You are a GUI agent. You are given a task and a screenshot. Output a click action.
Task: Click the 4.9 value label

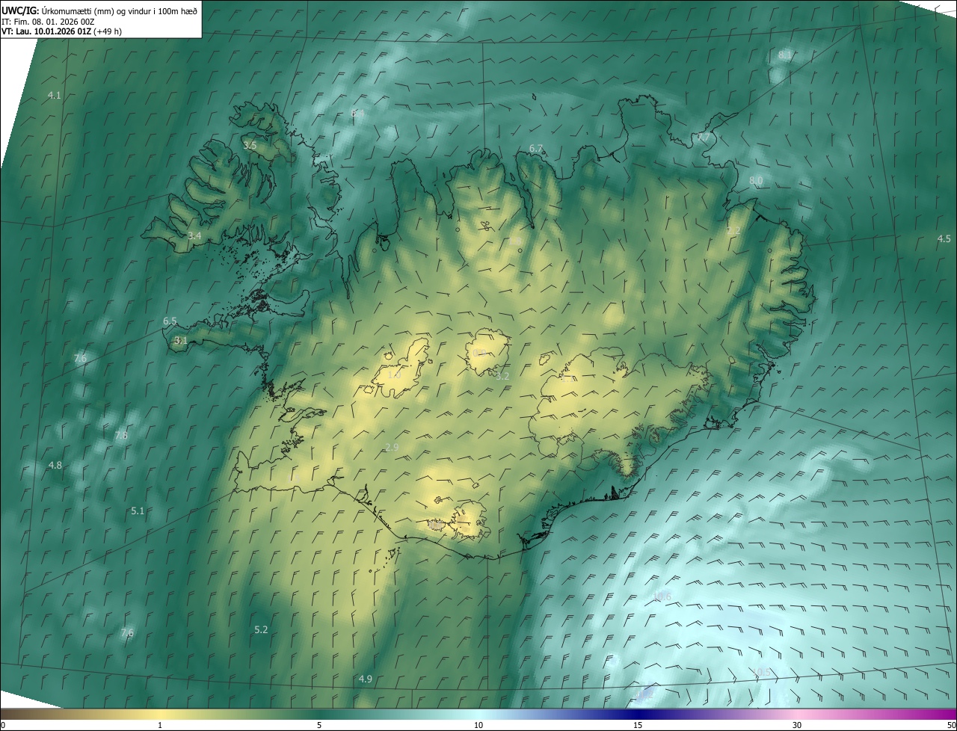pyautogui.click(x=366, y=679)
